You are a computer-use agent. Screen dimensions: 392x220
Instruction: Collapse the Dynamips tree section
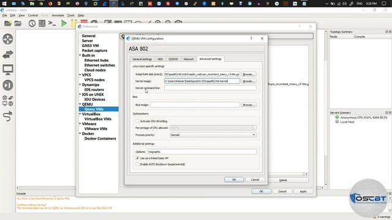(x=80, y=85)
